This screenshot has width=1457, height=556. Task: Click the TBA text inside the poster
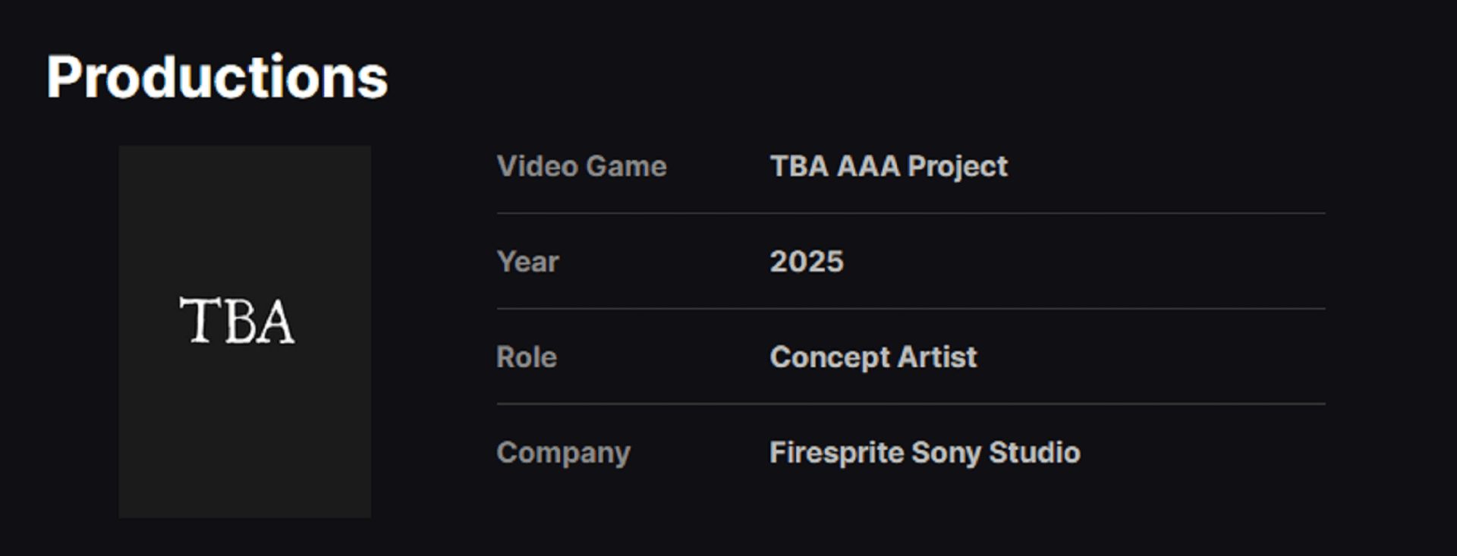coord(237,320)
